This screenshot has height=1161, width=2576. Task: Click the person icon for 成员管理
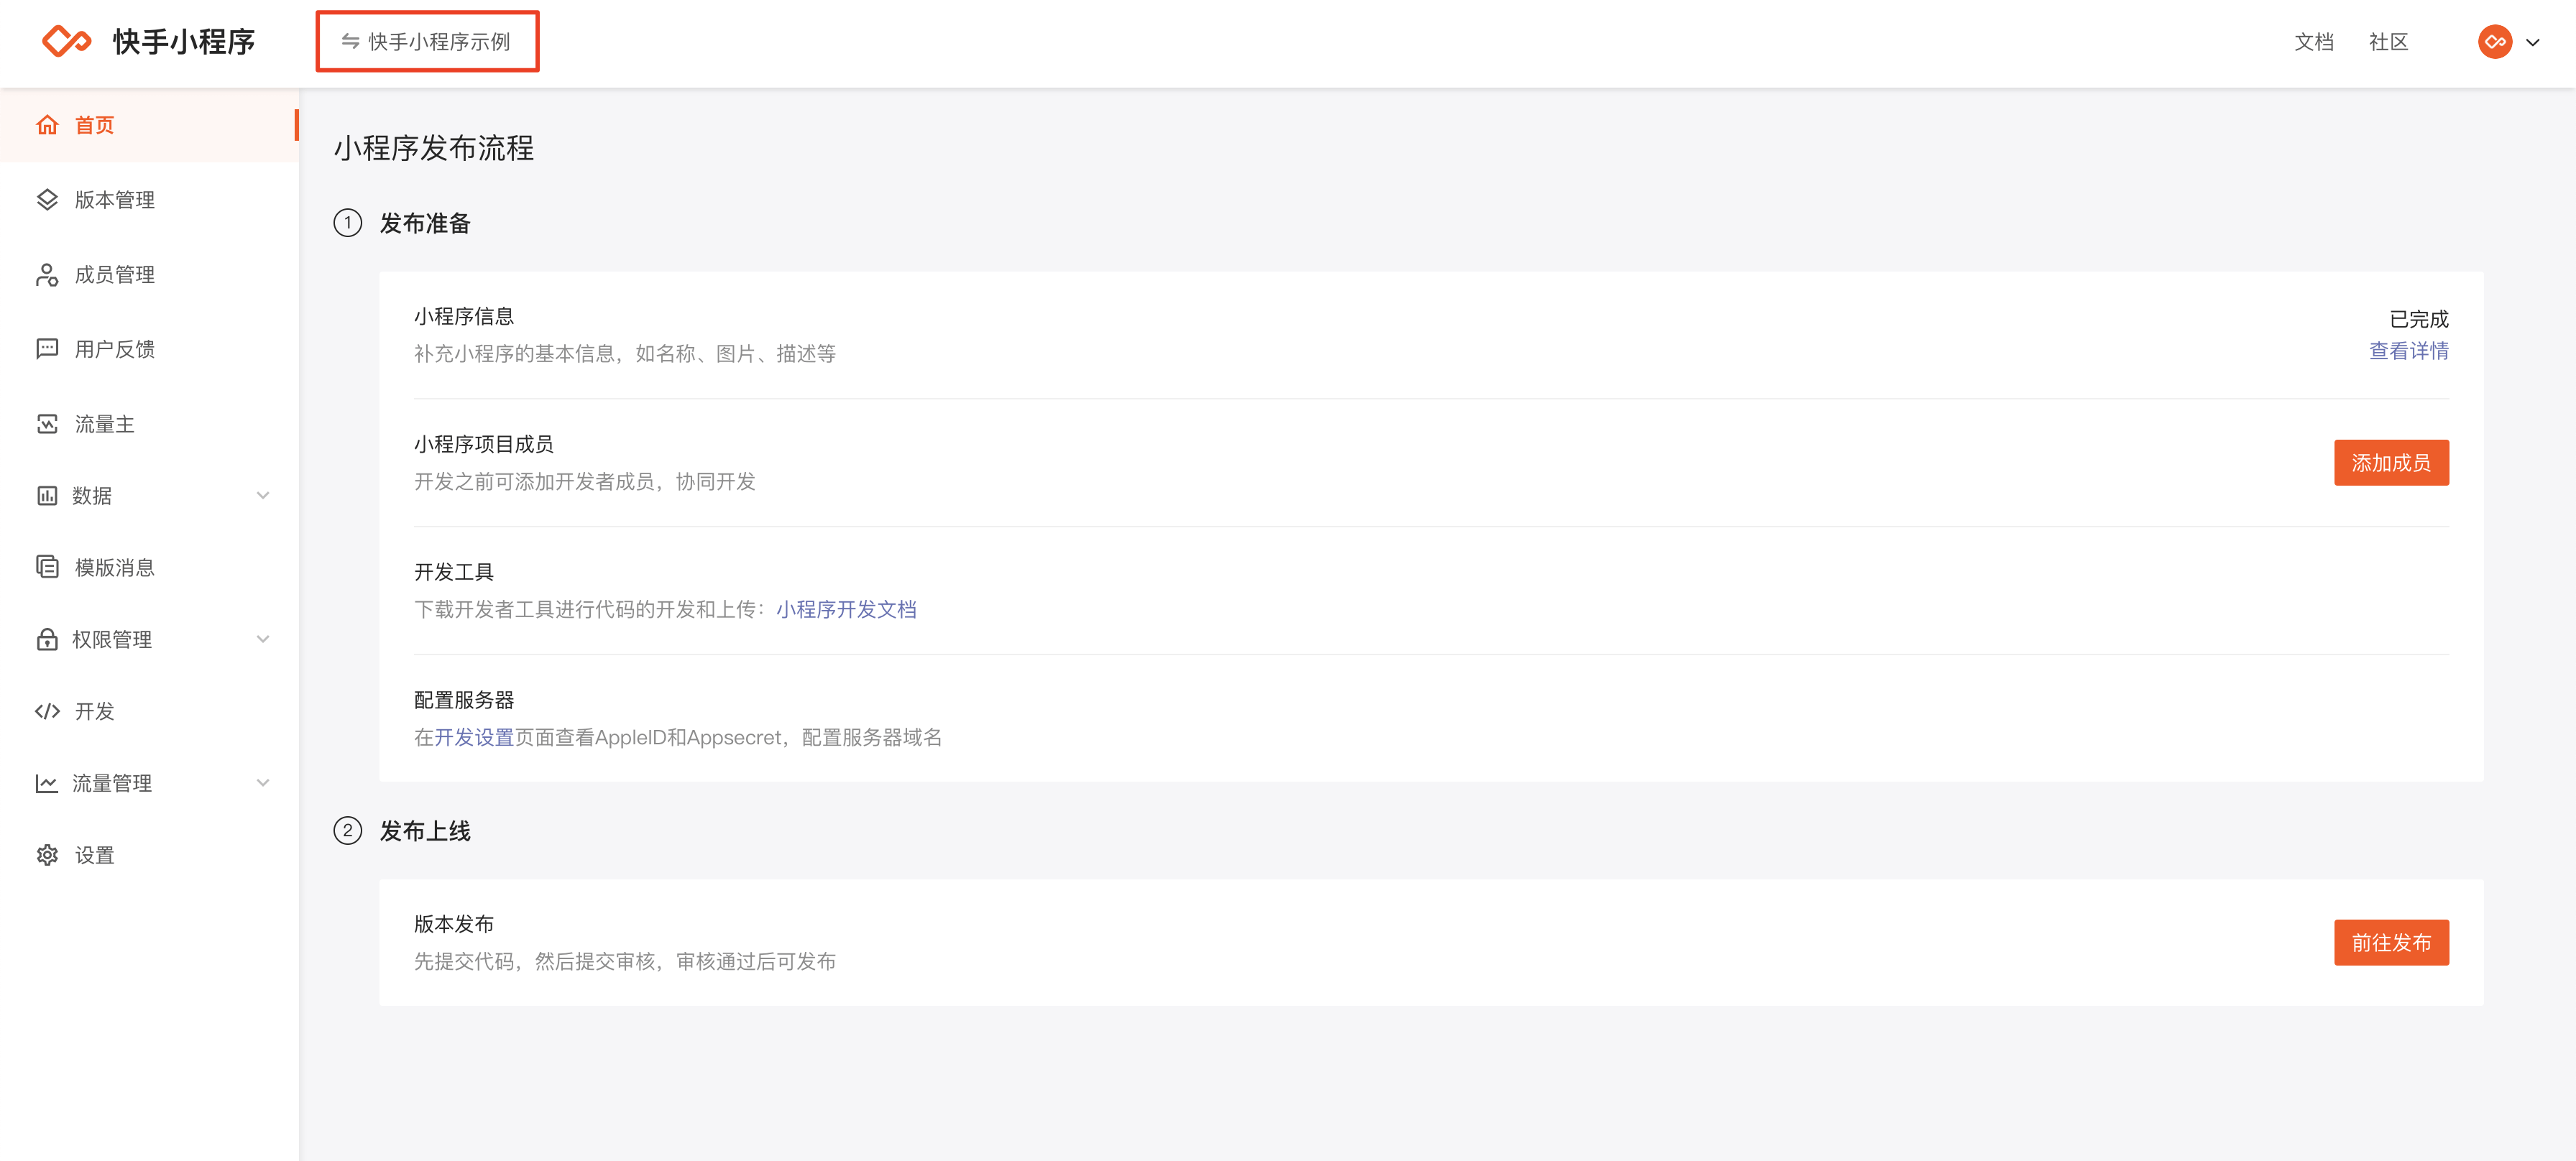47,274
